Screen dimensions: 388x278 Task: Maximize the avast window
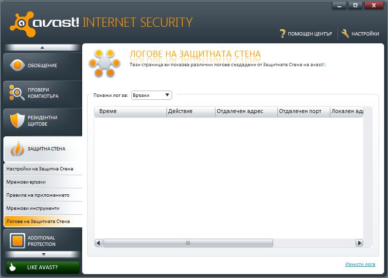click(x=355, y=6)
